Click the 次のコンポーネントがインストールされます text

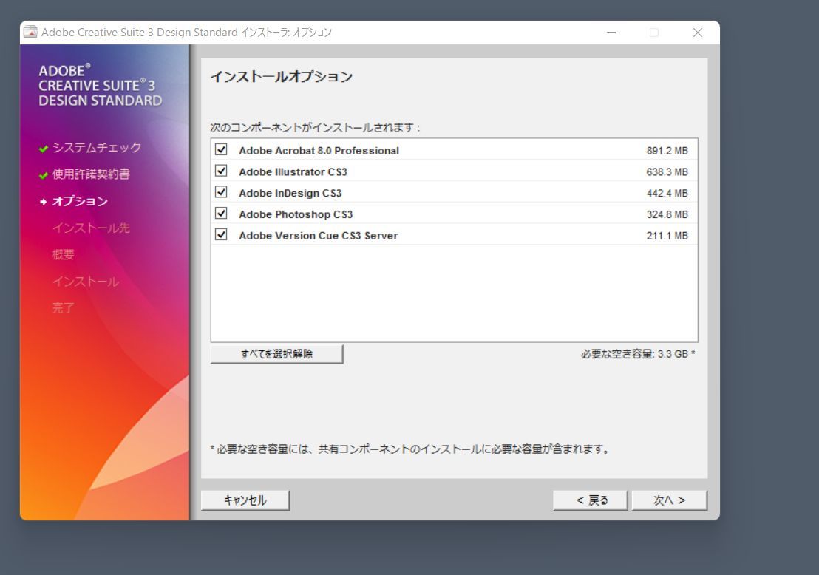tap(316, 127)
